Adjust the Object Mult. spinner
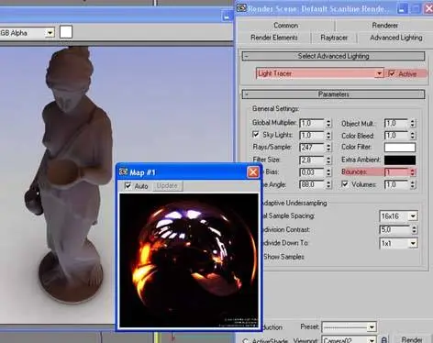Screen dimensions: 433x343 pos(413,123)
